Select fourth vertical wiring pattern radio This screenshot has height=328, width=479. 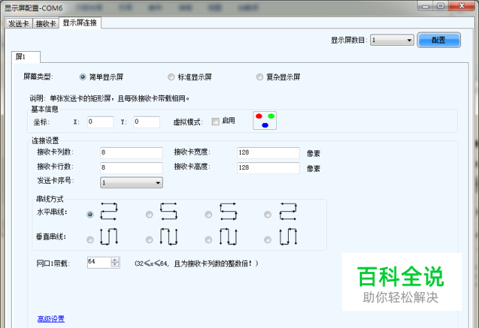[x=268, y=240]
